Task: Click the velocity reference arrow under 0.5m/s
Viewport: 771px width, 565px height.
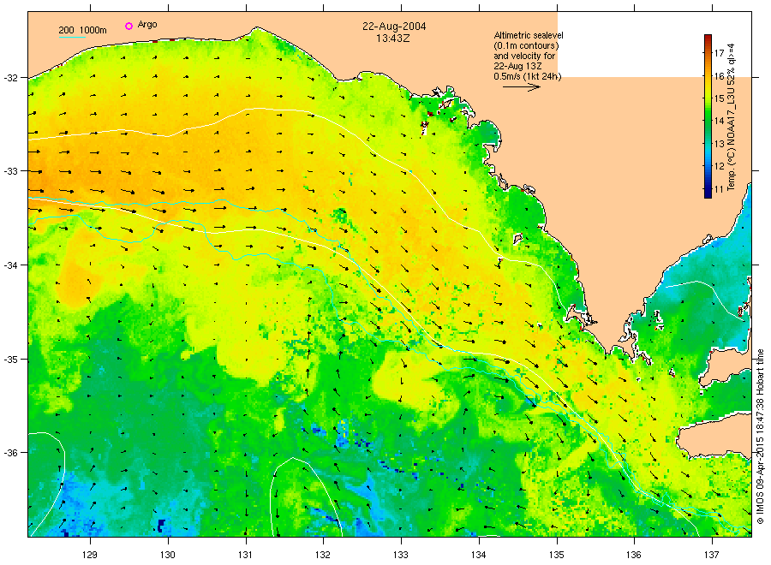Action: (521, 87)
